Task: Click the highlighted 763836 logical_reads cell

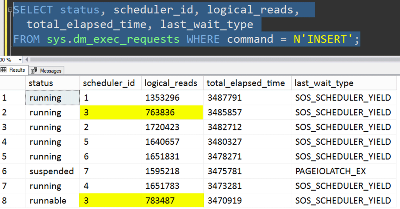Action: click(172, 112)
